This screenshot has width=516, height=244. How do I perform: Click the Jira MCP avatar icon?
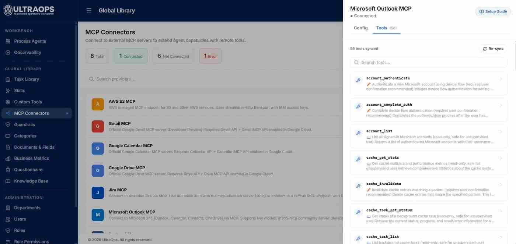click(x=98, y=192)
